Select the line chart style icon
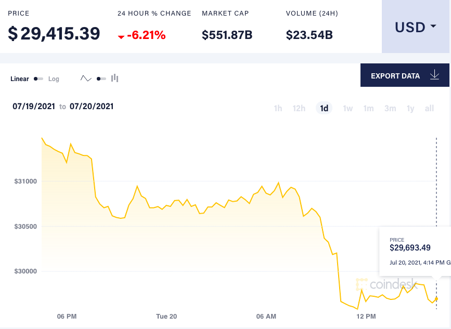The height and width of the screenshot is (329, 451). point(87,77)
